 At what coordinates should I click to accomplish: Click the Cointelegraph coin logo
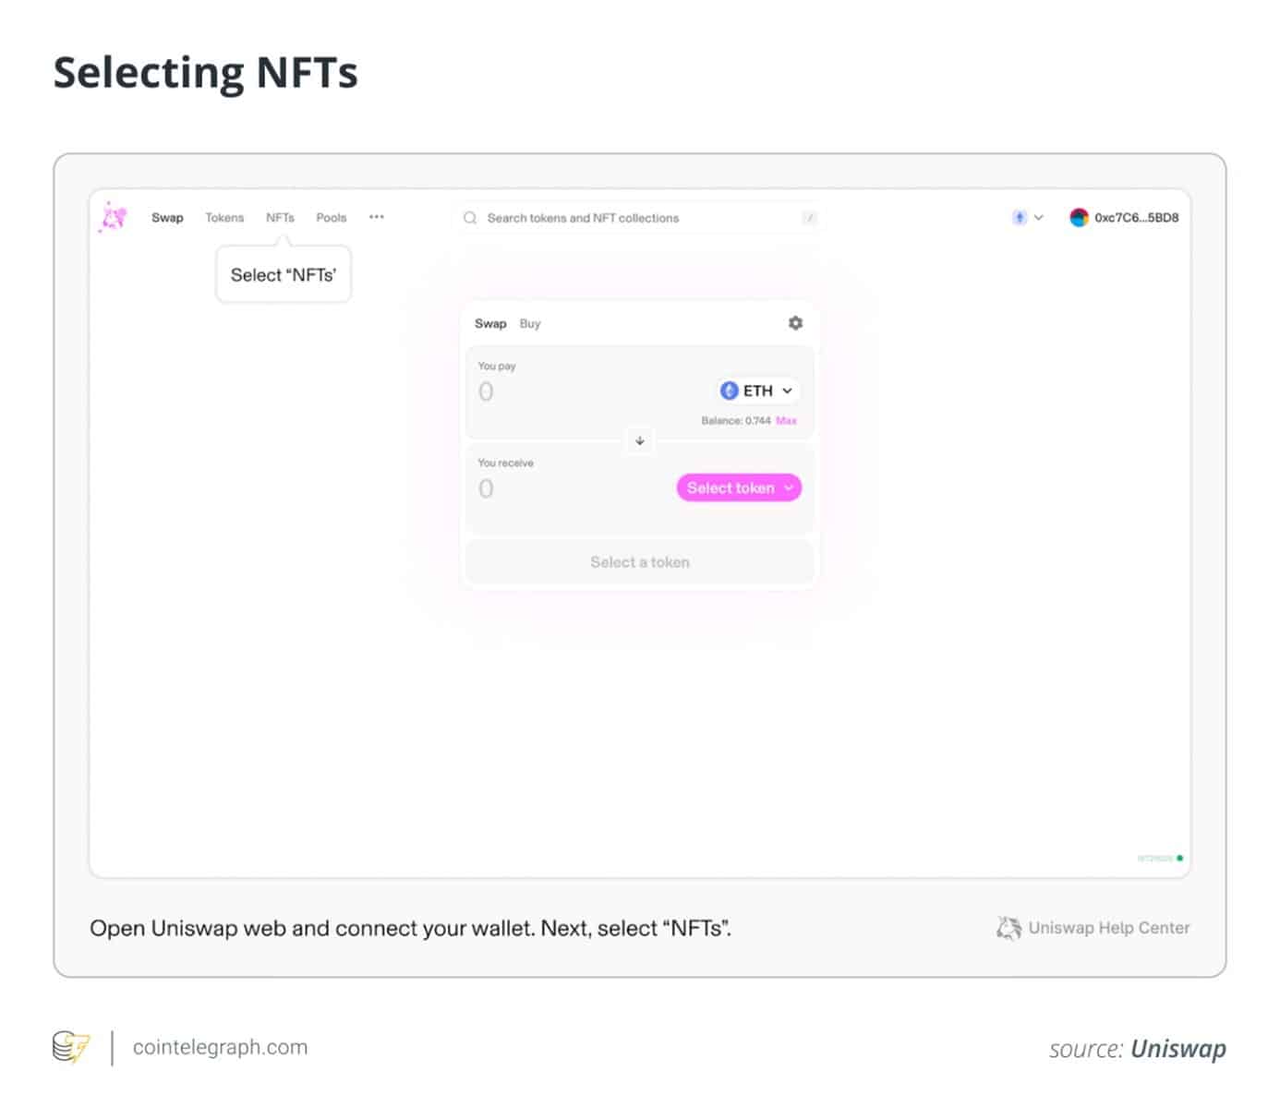click(71, 1048)
